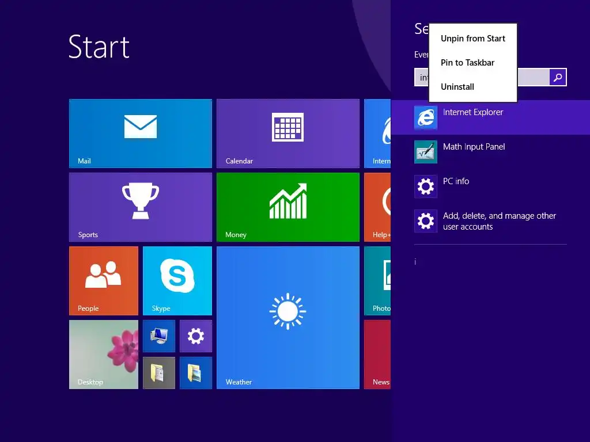Open the Pictures folder small tile

(196, 373)
